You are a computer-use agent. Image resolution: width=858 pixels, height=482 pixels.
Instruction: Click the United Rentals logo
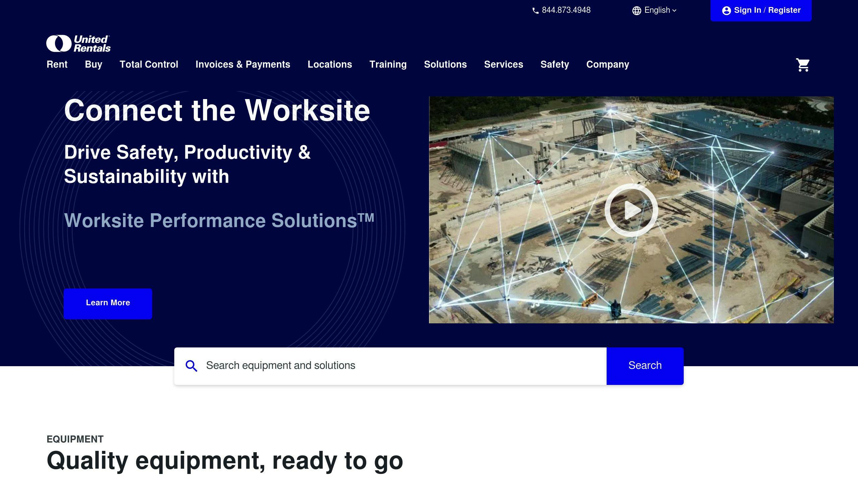coord(78,44)
